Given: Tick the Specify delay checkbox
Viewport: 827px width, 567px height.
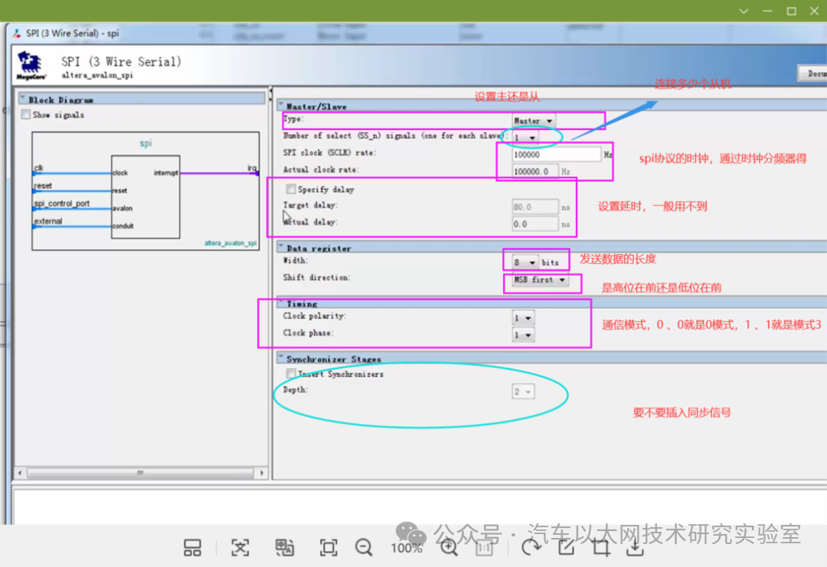Looking at the screenshot, I should (291, 189).
